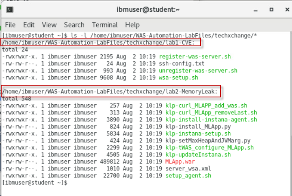Open the Edit menu

coord(29,25)
